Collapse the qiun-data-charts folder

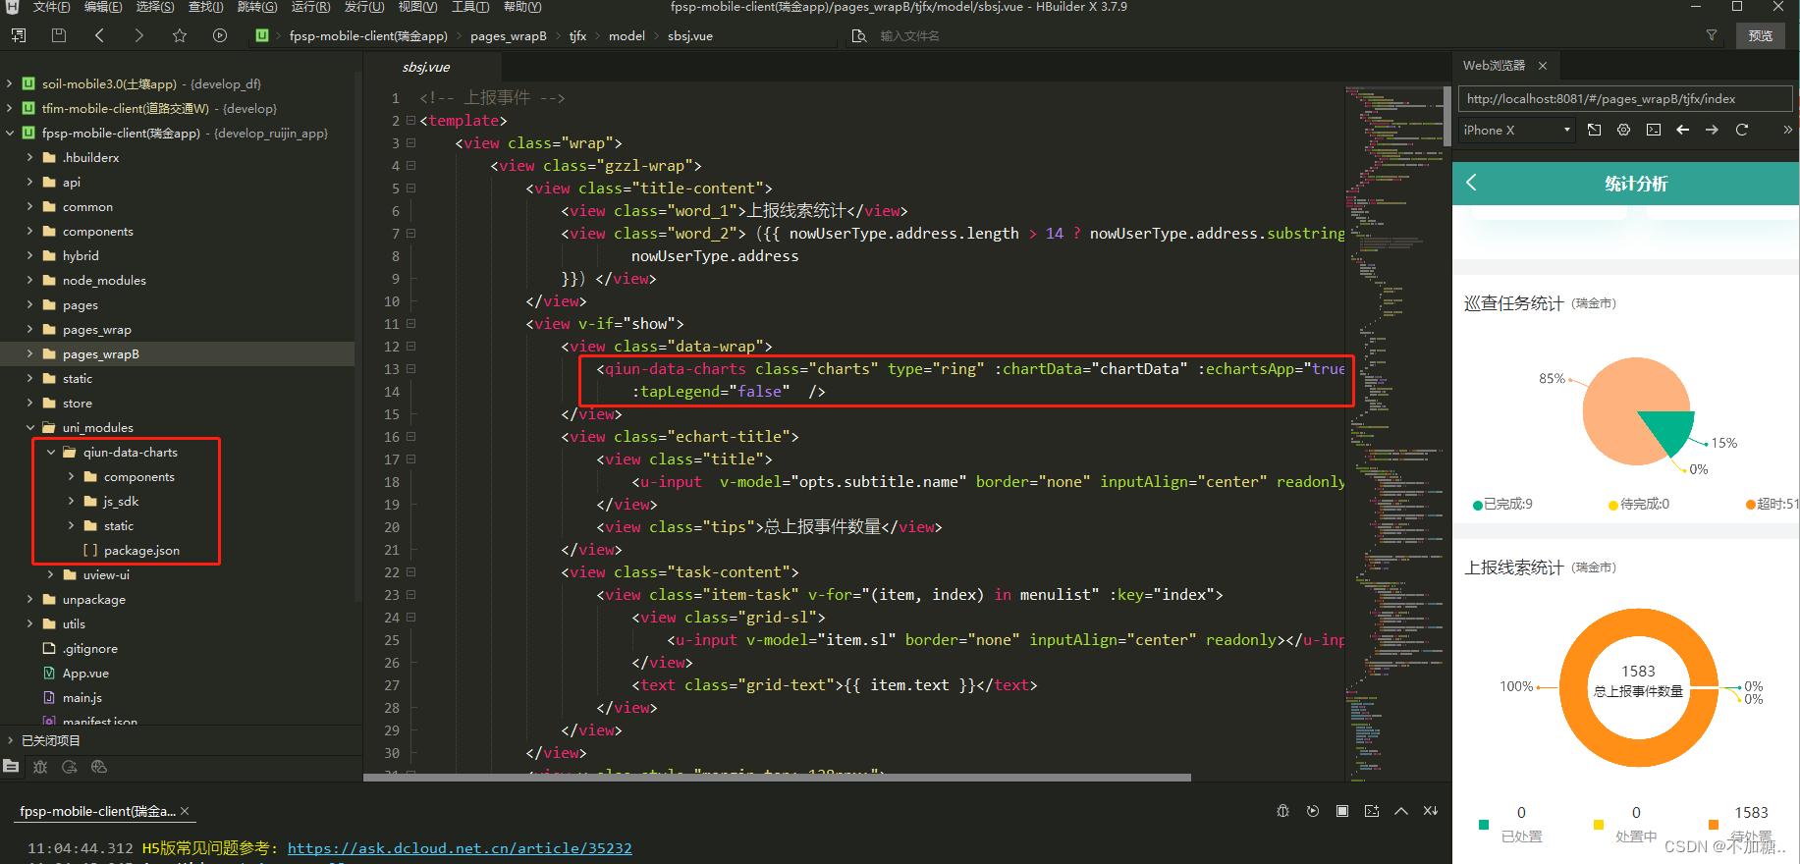[51, 453]
